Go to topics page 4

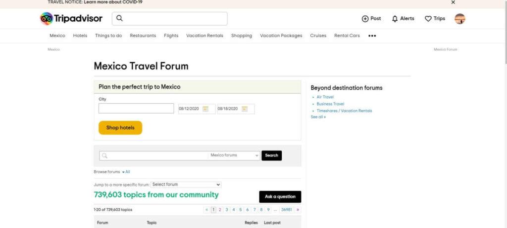click(x=234, y=210)
